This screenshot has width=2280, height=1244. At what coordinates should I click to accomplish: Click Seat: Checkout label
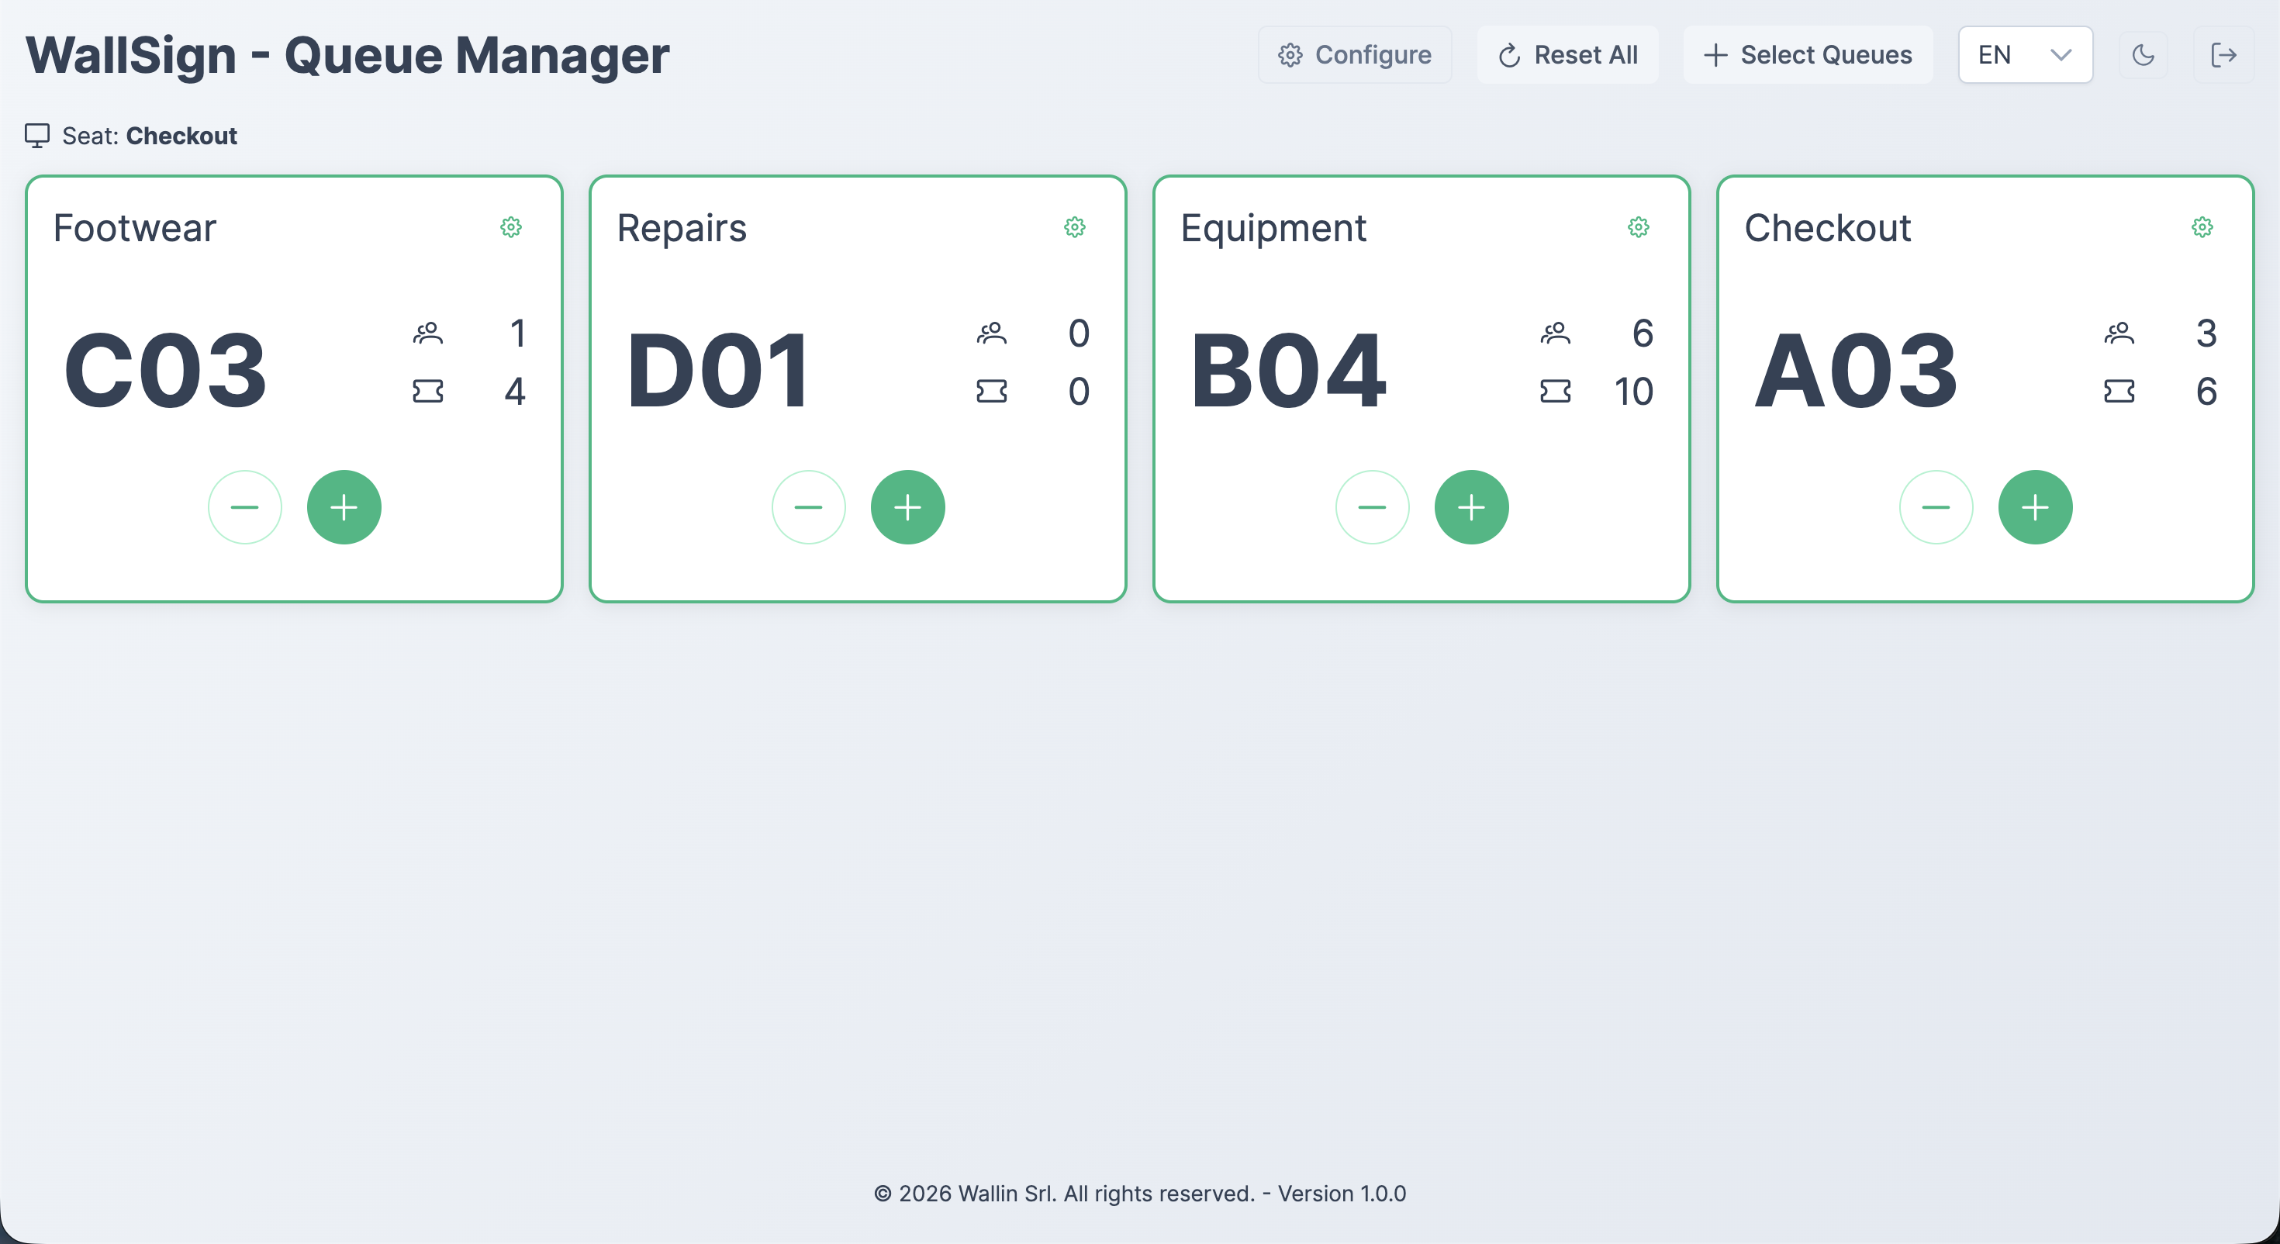click(150, 136)
